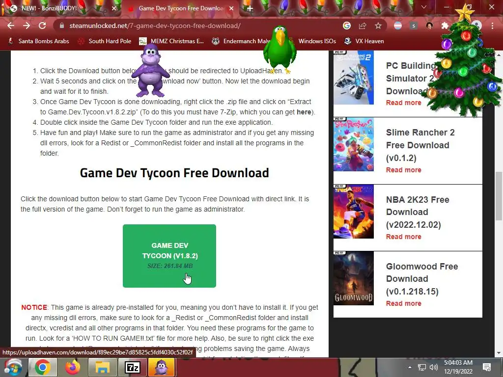Open the notification center icon
This screenshot has height=377, width=503.
[487, 367]
